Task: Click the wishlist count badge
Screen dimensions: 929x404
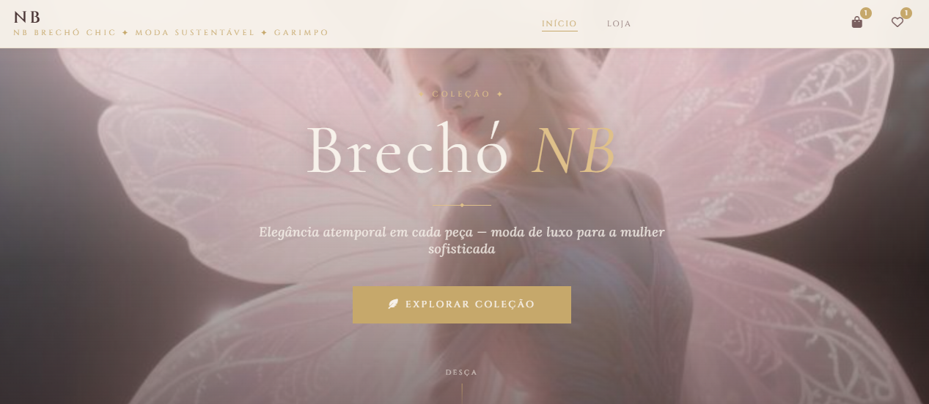Action: click(906, 13)
